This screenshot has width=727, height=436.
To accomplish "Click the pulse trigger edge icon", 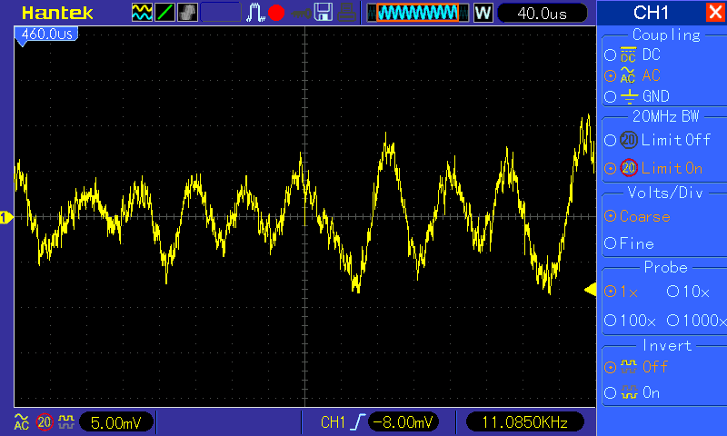I will pos(254,13).
